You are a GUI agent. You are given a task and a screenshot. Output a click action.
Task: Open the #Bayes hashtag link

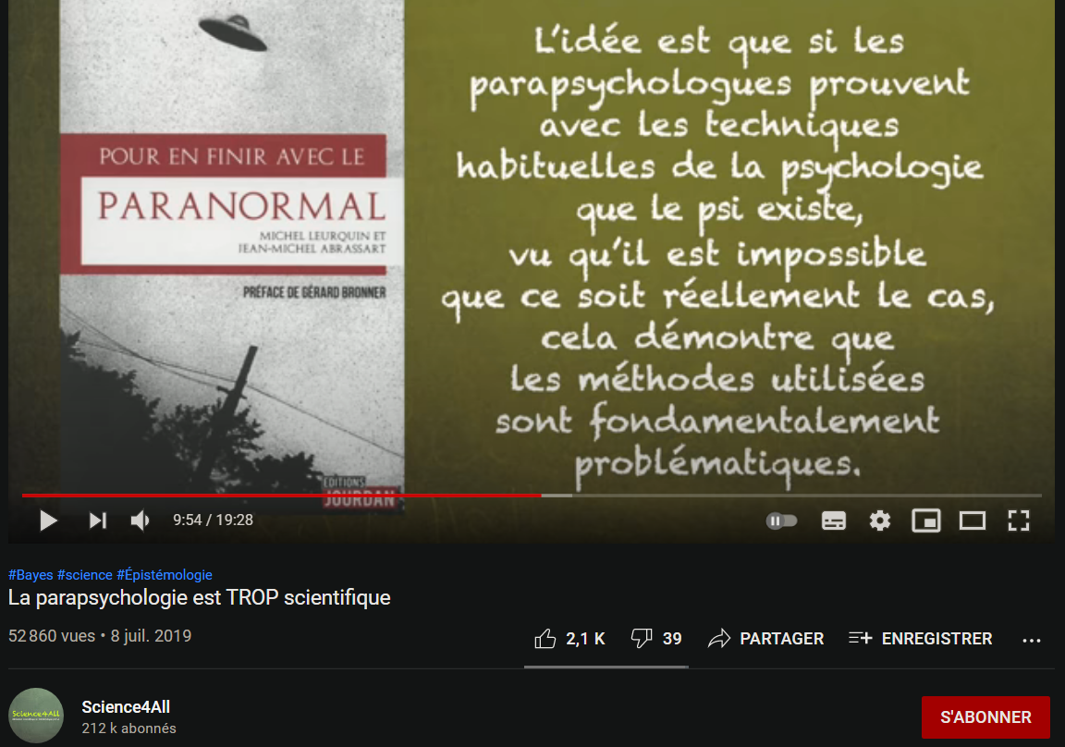click(x=31, y=574)
